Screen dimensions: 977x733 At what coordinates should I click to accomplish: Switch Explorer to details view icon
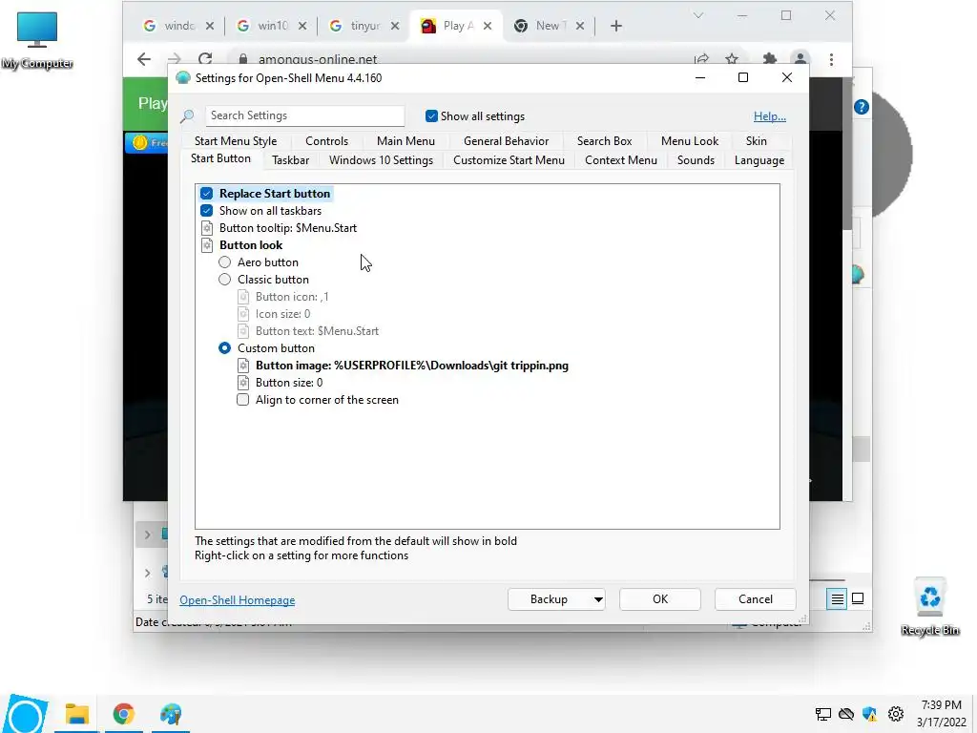click(x=837, y=599)
